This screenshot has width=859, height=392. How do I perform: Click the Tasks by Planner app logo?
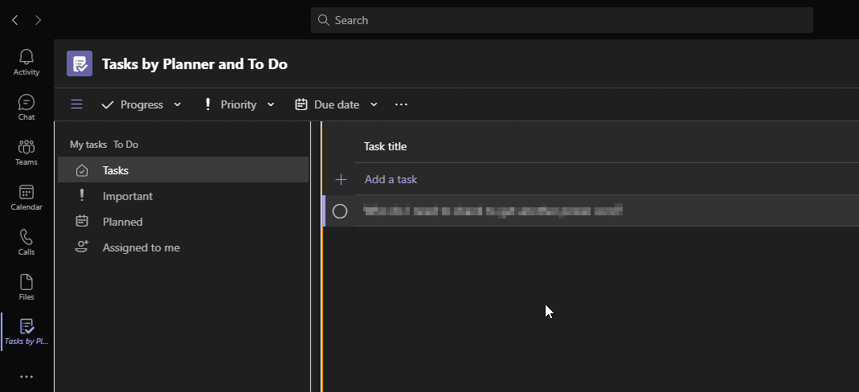pos(80,63)
